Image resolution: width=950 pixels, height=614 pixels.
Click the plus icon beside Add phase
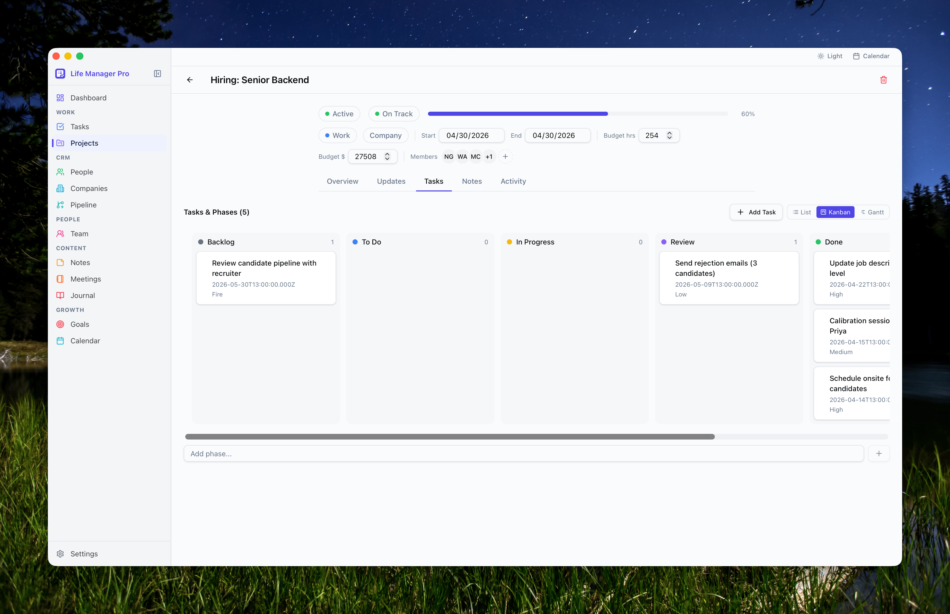tap(879, 454)
